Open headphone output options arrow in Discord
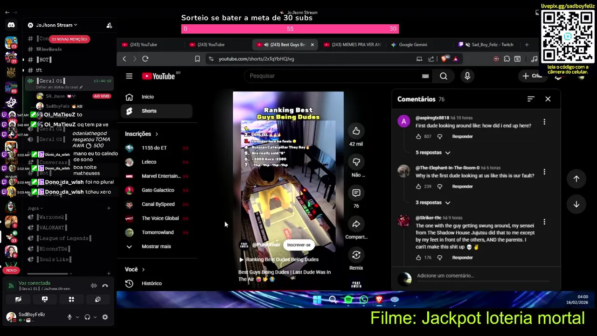Screen dimensions: 597x336 (x=95, y=317)
